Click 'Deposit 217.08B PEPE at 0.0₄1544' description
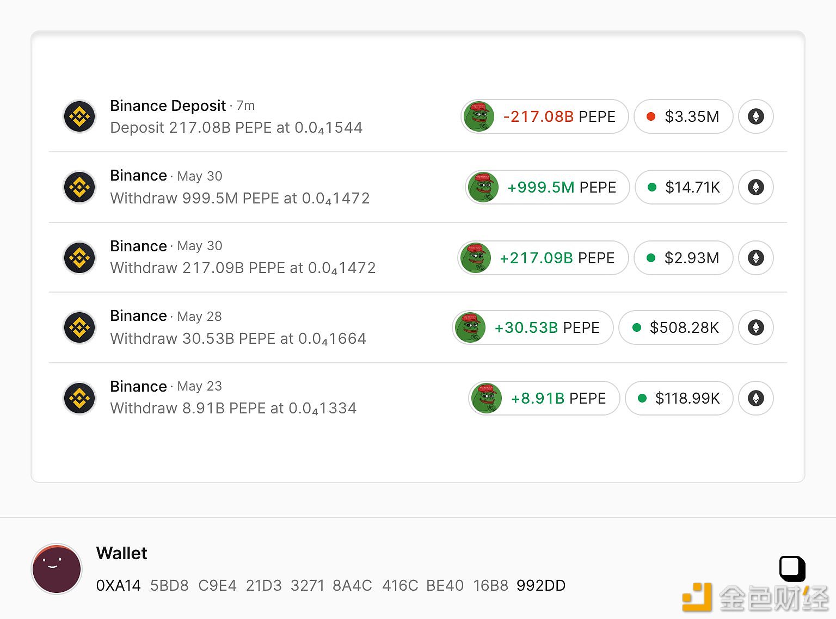The height and width of the screenshot is (619, 836). [236, 128]
